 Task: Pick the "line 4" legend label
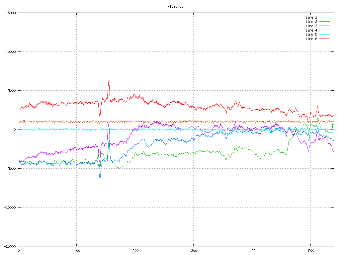[x=311, y=30]
